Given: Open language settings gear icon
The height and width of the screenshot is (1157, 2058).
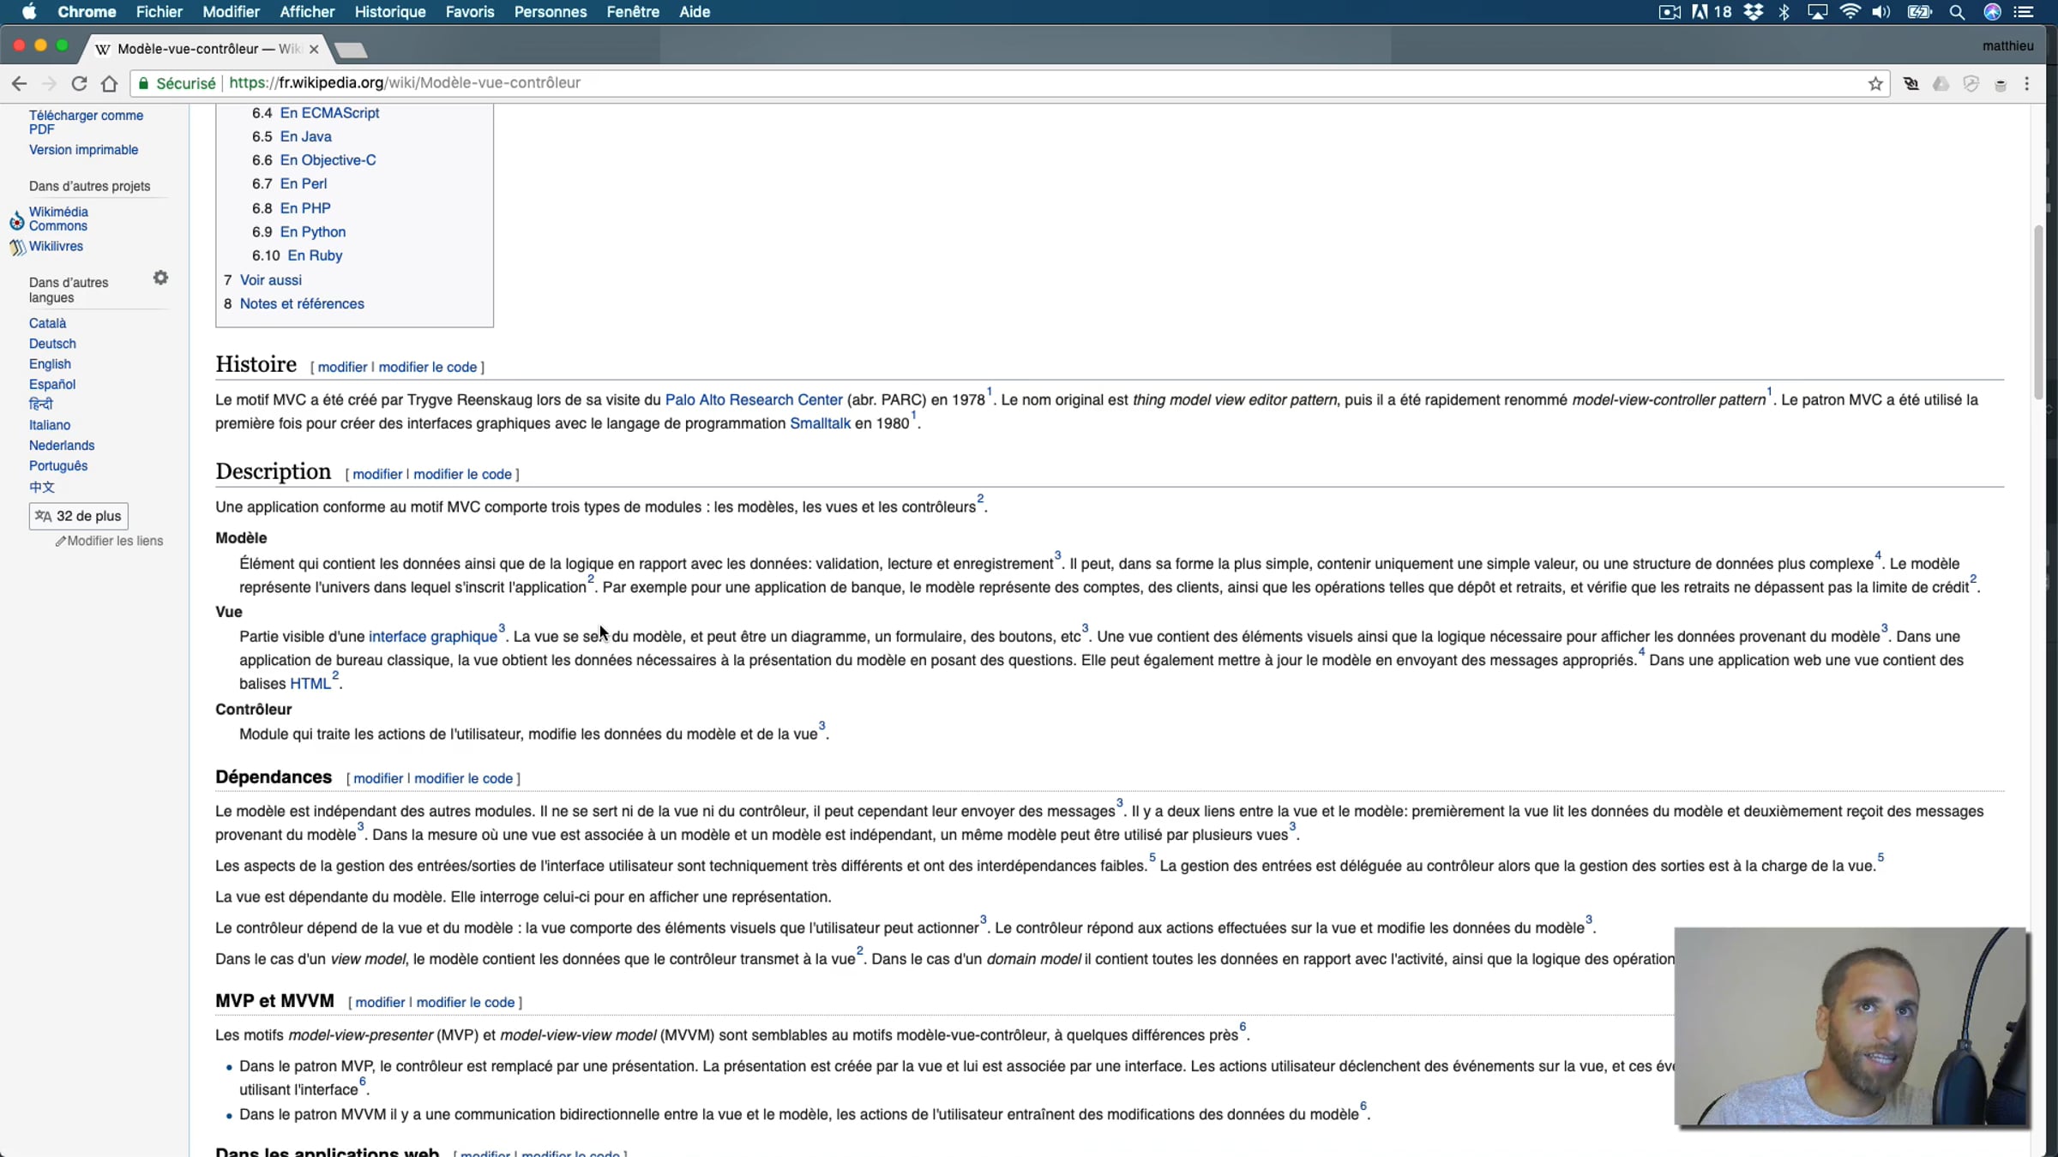Looking at the screenshot, I should [x=160, y=278].
